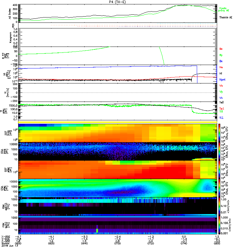This screenshot has width=235, height=250.
Task: Click the Eflux, EFU label beside SST ions
Action: click(x=227, y=133)
